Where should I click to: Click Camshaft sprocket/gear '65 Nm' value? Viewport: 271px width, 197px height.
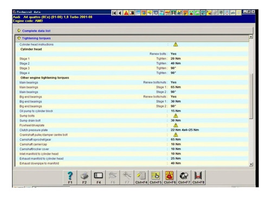[176, 139]
